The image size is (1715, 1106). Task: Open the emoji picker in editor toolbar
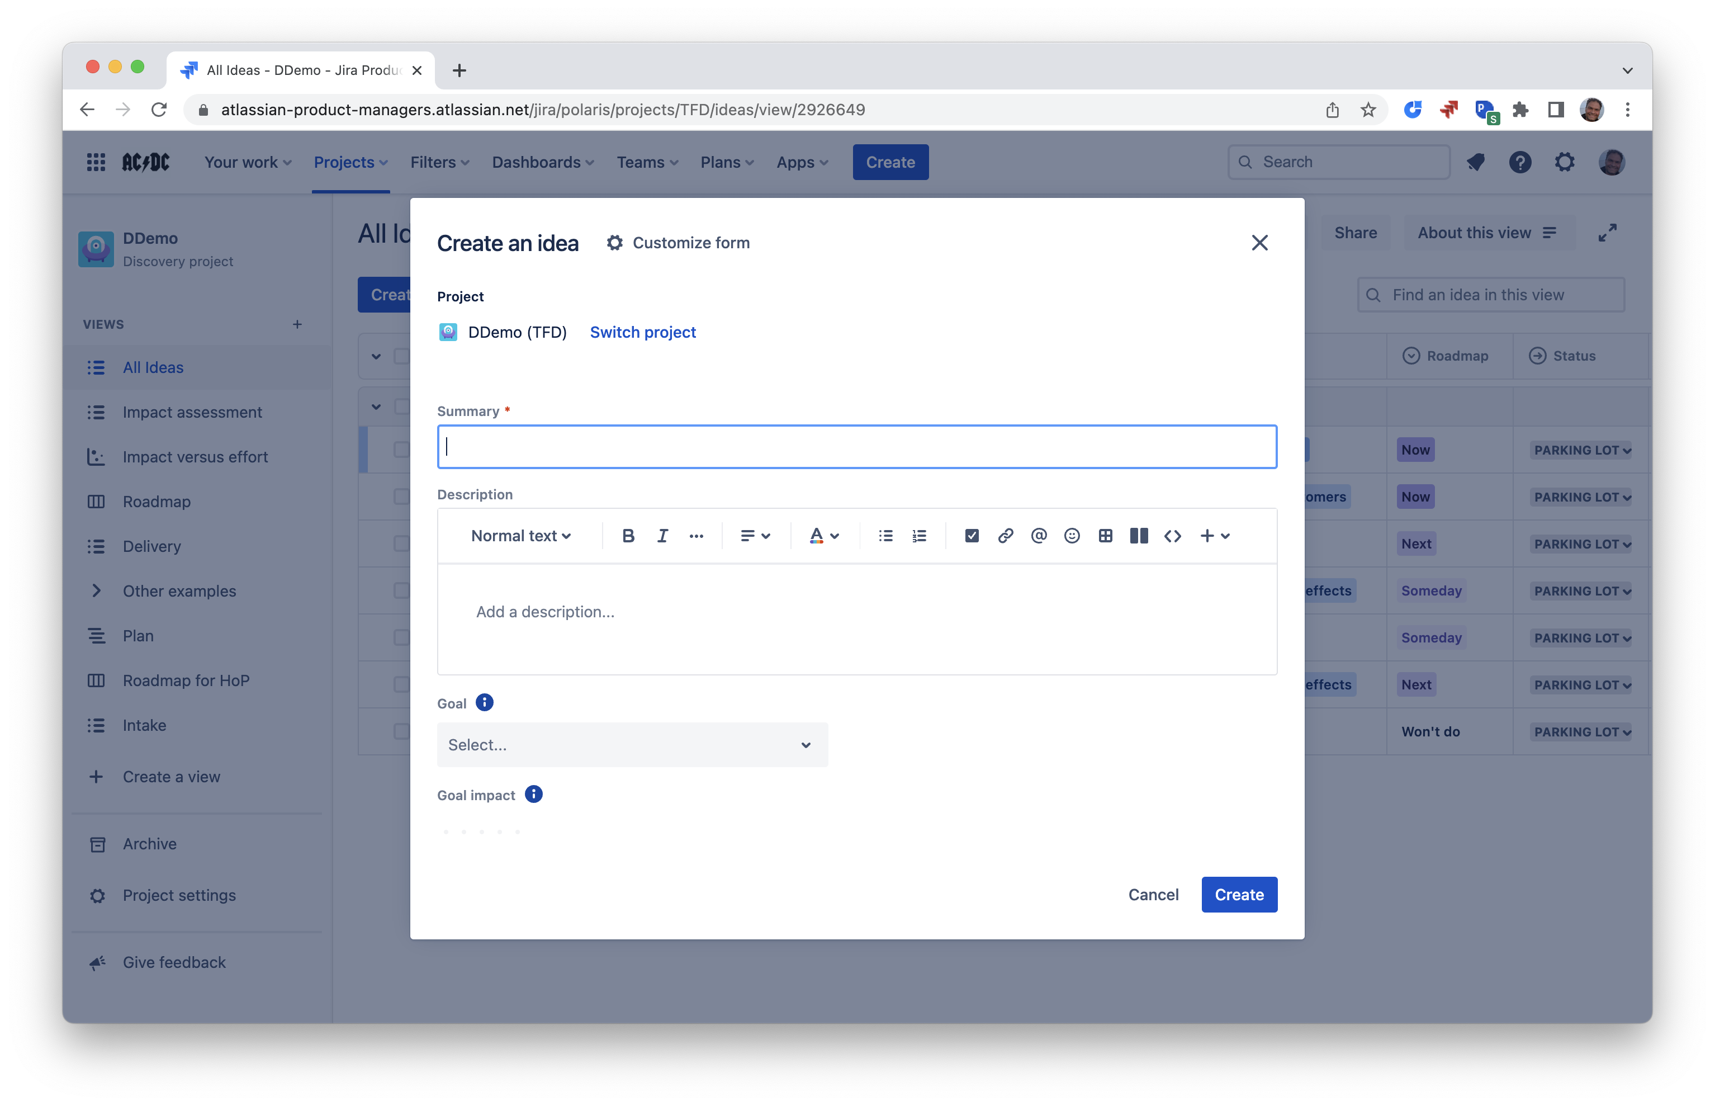[x=1072, y=536]
